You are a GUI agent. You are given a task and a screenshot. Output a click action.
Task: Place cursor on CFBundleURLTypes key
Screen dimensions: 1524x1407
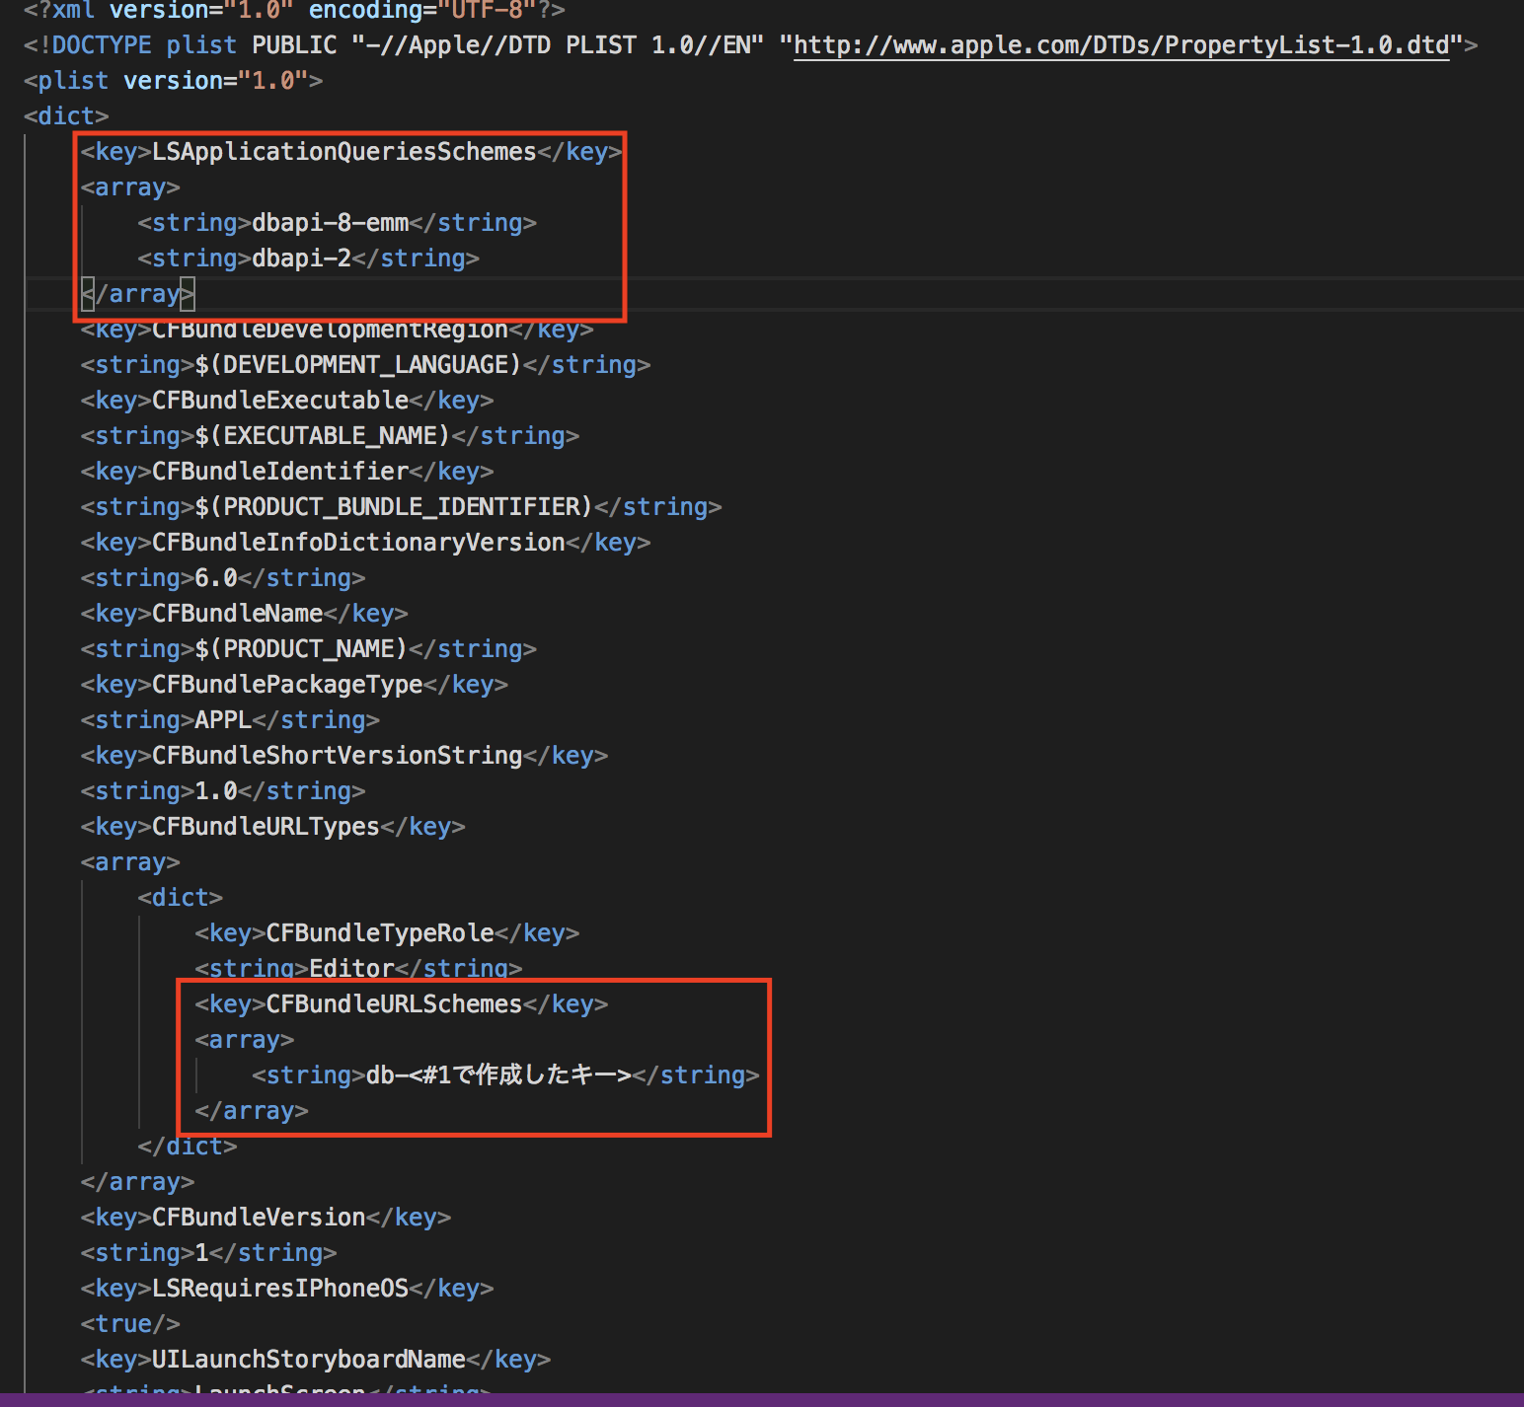click(x=266, y=827)
